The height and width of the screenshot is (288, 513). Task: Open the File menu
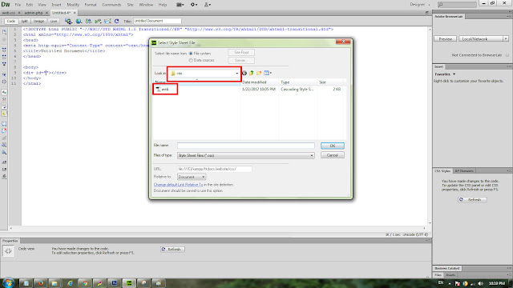click(x=18, y=5)
